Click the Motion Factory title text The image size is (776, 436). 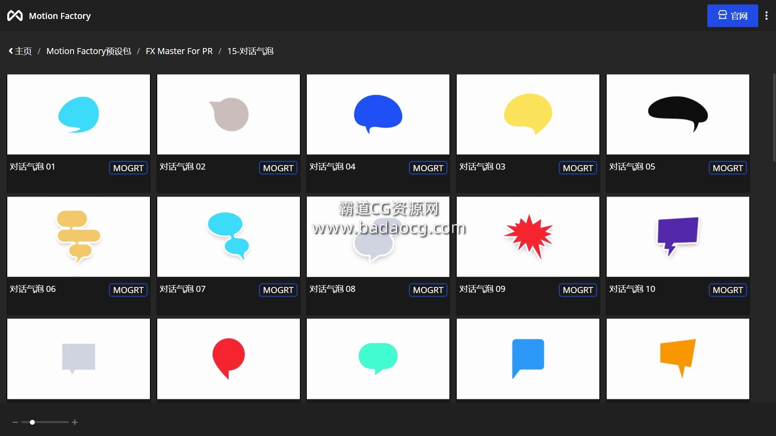60,16
